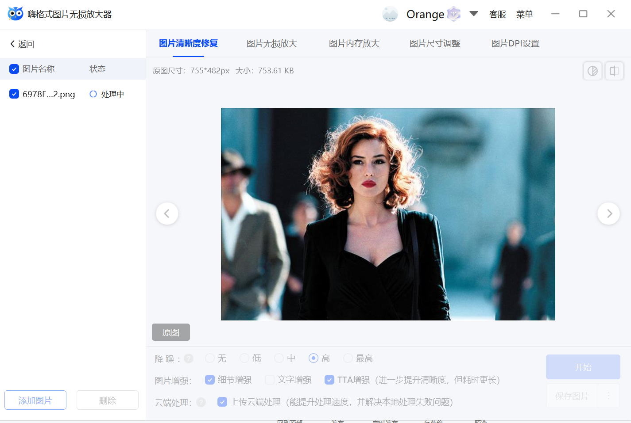Click the 处理中 spinner icon
Viewport: 631px width, 423px height.
click(93, 94)
